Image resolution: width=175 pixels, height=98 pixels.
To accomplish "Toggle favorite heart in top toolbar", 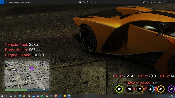I will [91, 2].
